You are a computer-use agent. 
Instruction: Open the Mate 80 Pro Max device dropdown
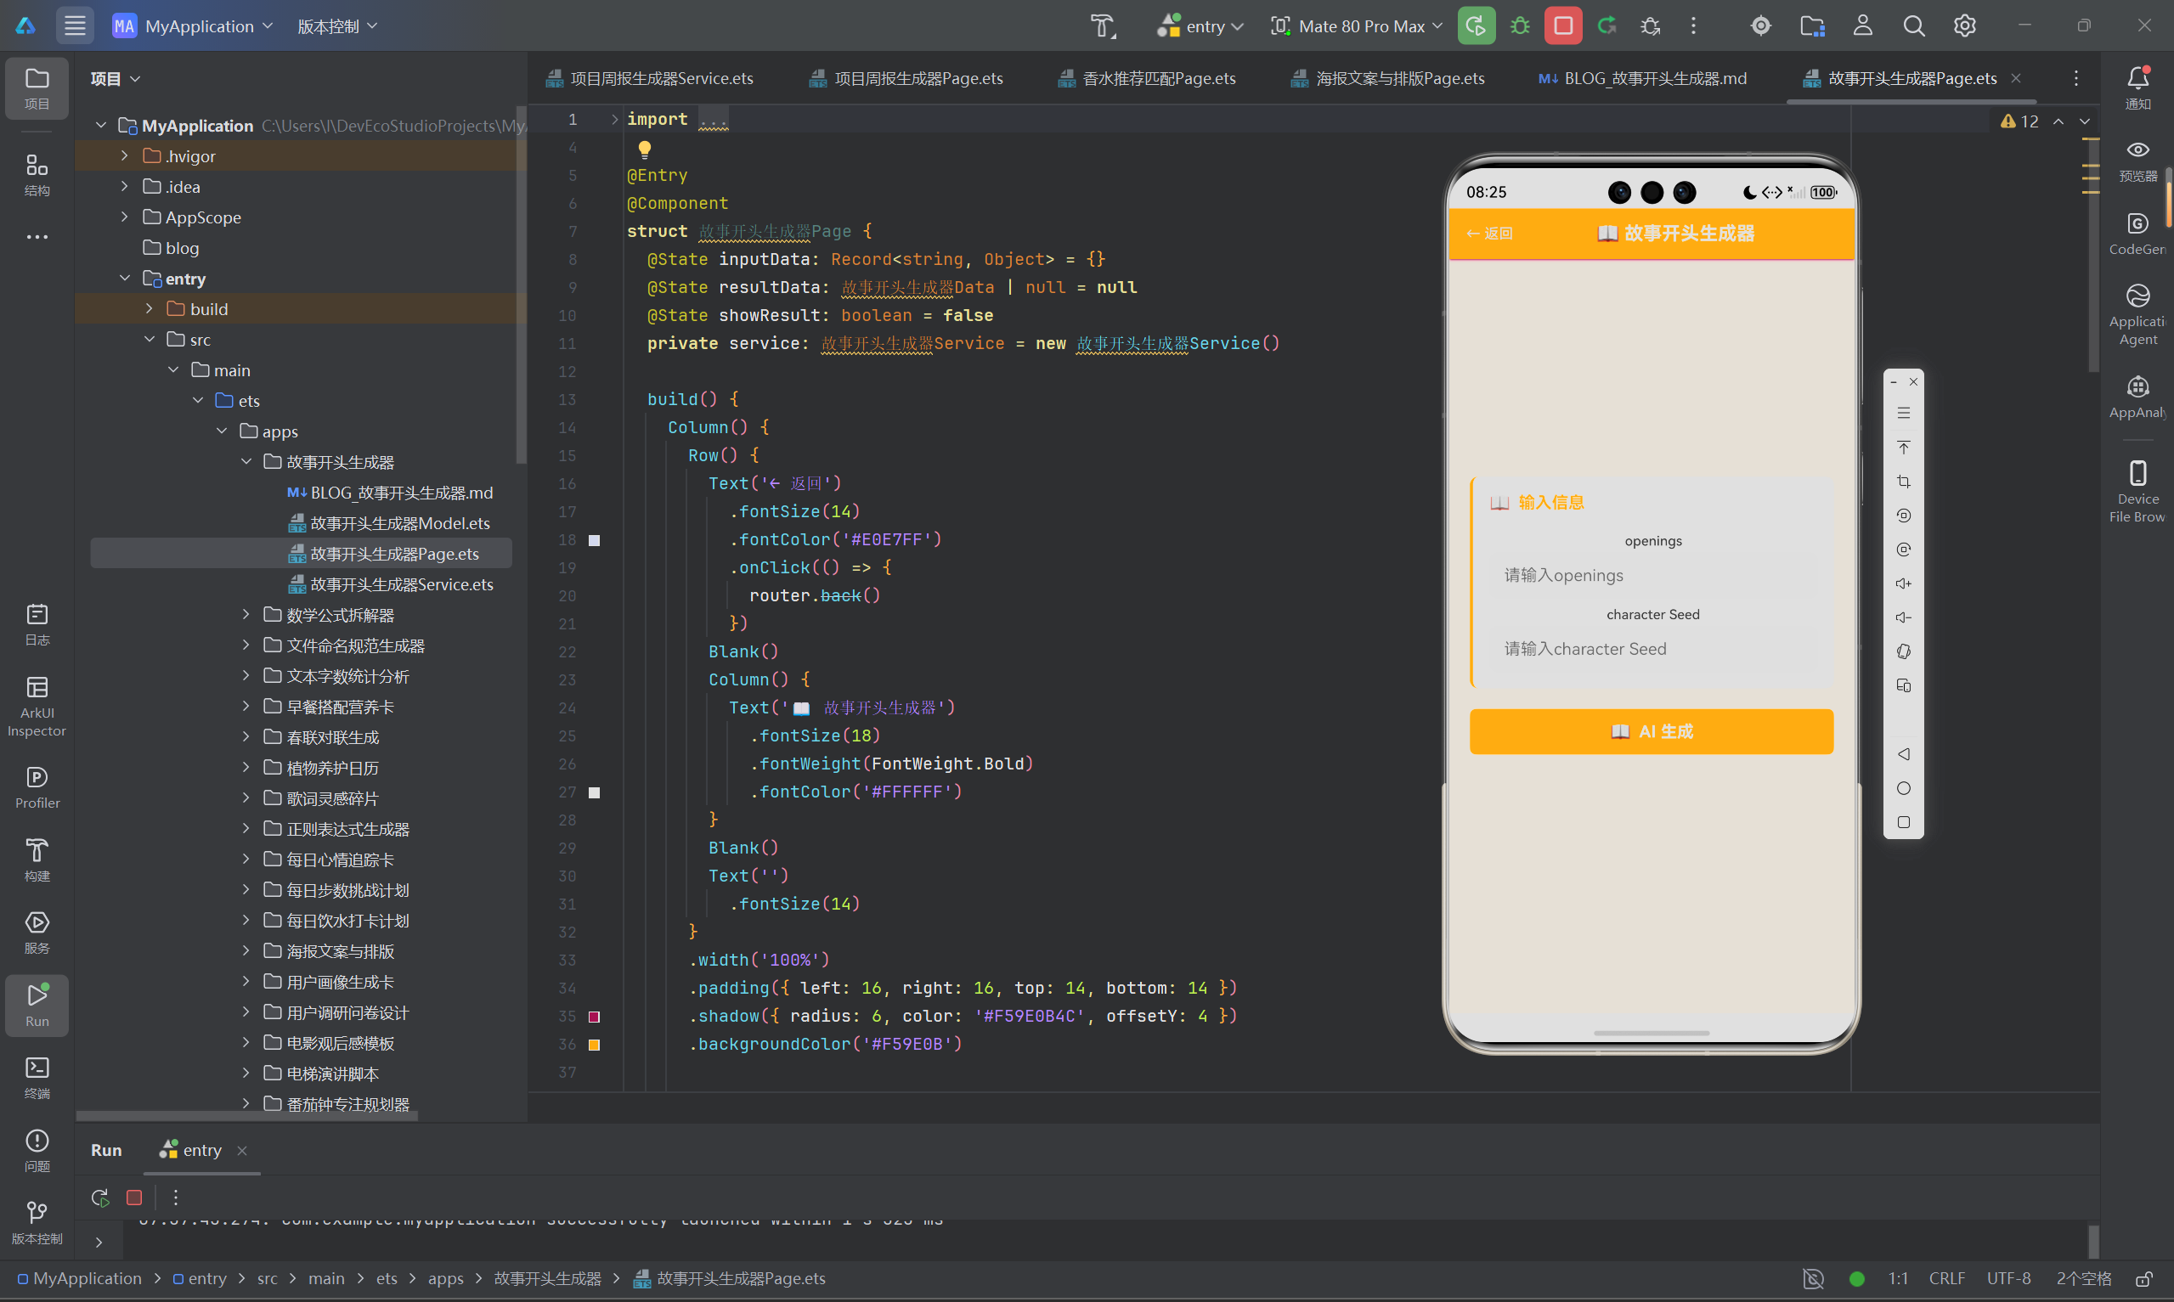click(1357, 26)
